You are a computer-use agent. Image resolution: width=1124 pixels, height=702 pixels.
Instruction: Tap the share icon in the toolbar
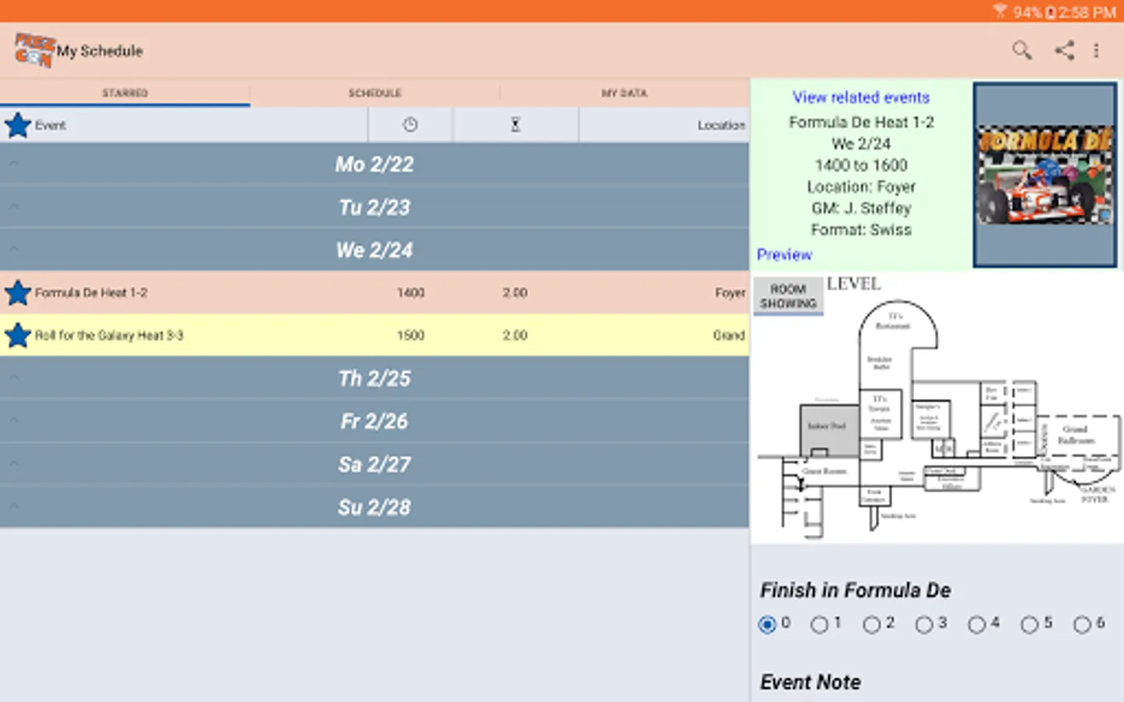coord(1065,51)
